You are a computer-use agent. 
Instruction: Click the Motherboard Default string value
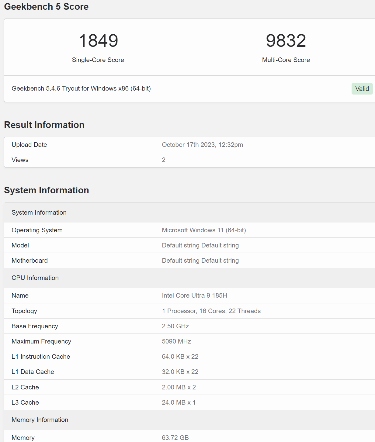(200, 261)
